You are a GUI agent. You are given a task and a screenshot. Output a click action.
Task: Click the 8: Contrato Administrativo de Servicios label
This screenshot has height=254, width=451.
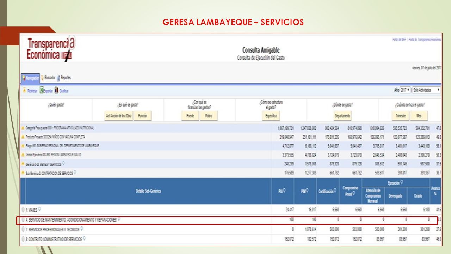(x=54, y=239)
